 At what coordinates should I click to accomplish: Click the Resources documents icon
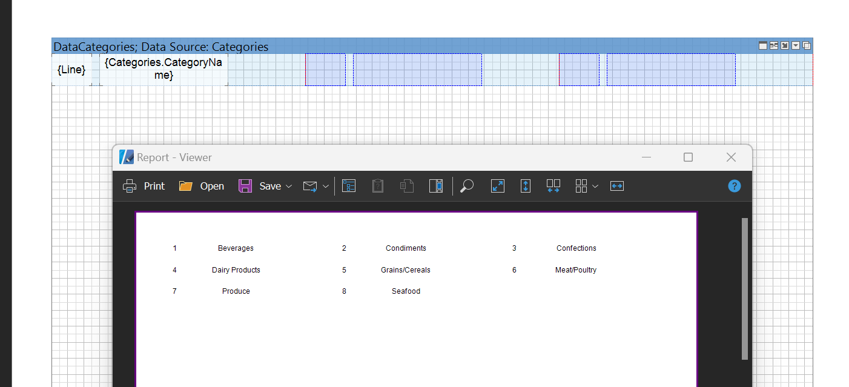click(407, 186)
